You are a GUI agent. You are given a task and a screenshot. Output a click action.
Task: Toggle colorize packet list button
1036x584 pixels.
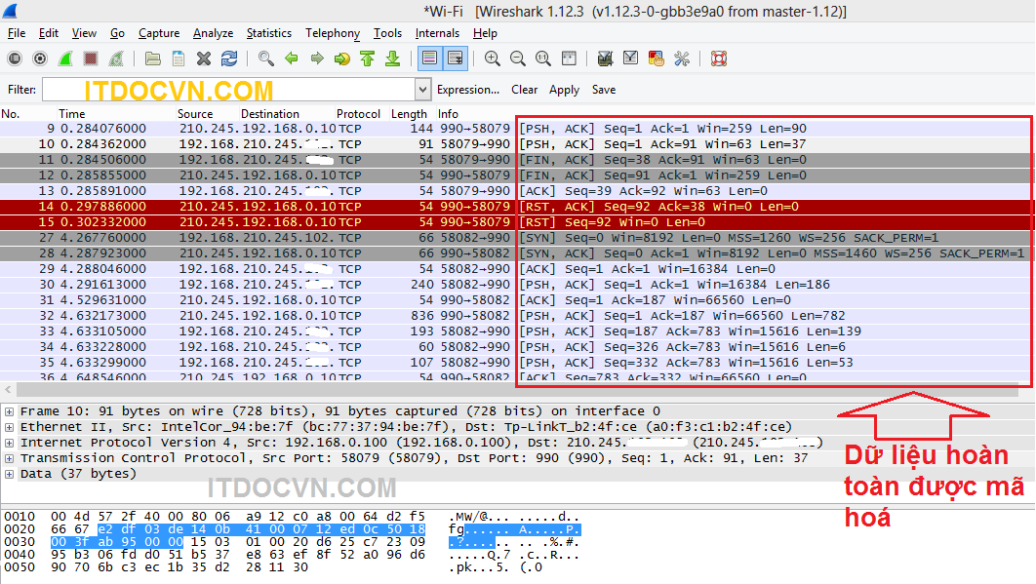point(429,58)
